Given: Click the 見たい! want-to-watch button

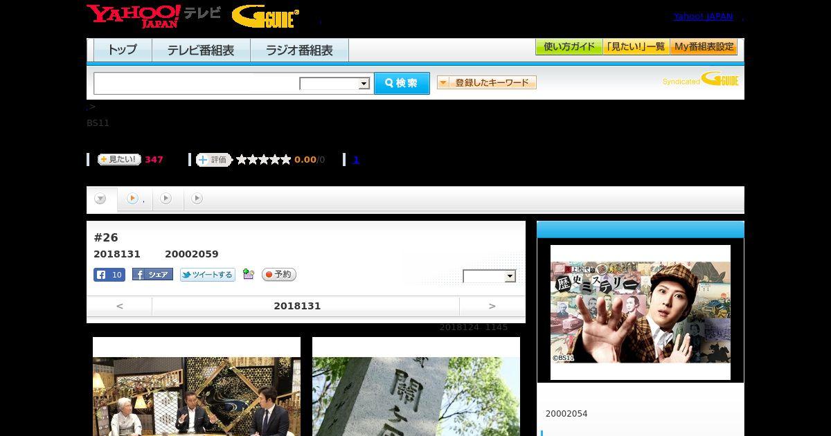Looking at the screenshot, I should [x=119, y=159].
